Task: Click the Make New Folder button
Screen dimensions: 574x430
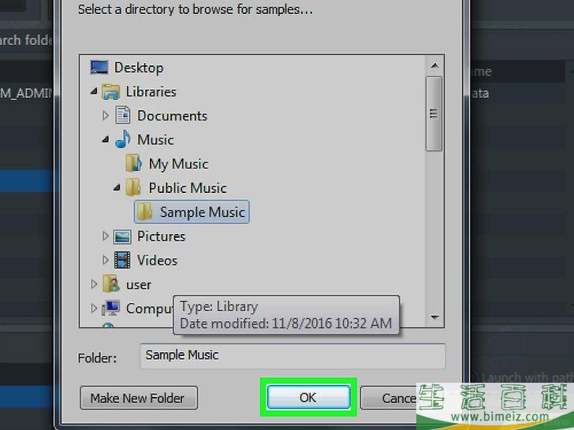Action: coord(138,398)
